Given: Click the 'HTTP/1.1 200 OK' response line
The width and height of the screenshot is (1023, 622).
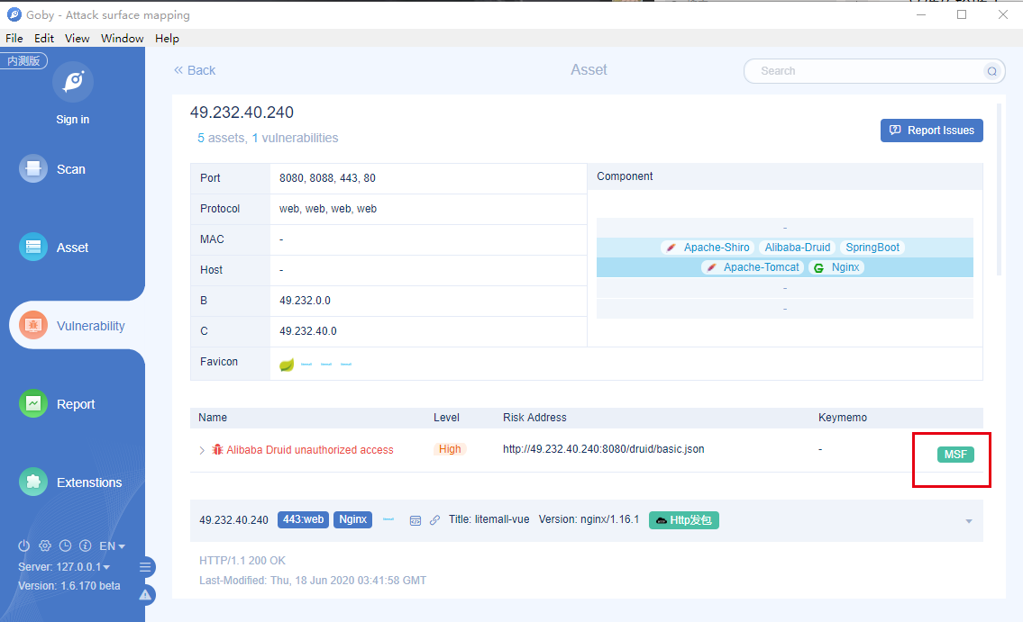Looking at the screenshot, I should click(242, 560).
